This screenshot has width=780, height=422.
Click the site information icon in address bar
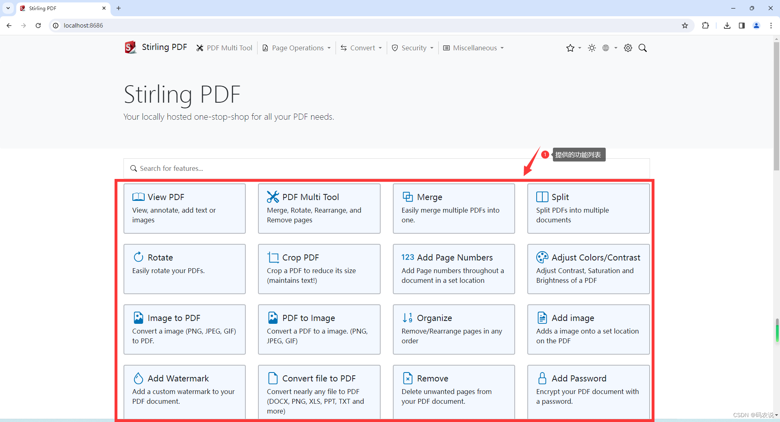tap(56, 26)
